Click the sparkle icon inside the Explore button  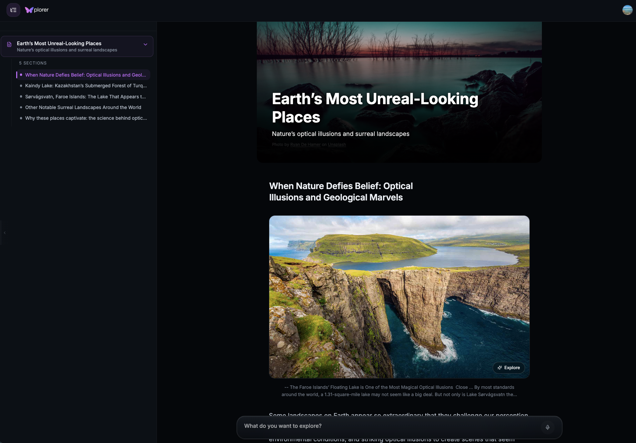coord(500,368)
